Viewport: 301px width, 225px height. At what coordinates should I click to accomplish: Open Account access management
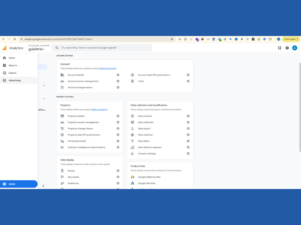click(x=83, y=81)
